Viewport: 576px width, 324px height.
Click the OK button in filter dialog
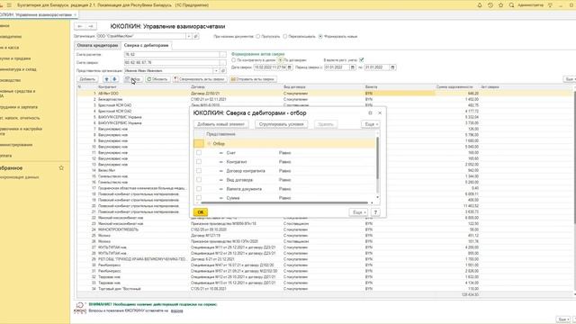point(201,212)
